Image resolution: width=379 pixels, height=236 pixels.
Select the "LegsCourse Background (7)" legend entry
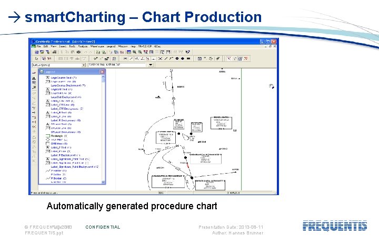tap(68, 85)
